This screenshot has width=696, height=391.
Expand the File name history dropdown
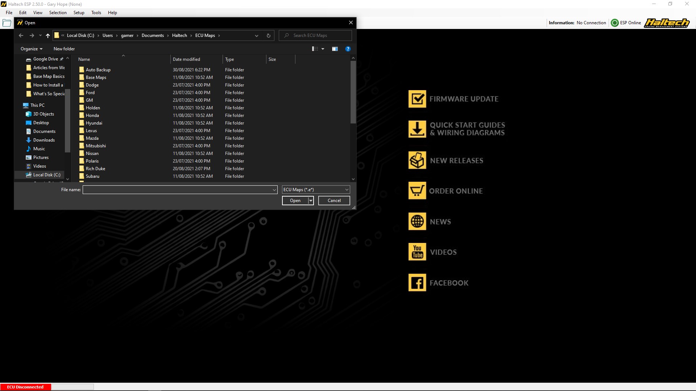pyautogui.click(x=274, y=190)
